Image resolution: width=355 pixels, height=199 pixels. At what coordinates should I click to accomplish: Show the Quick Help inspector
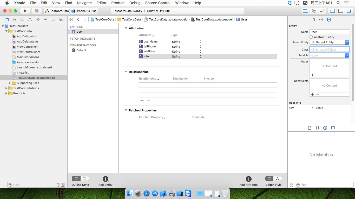(x=321, y=20)
